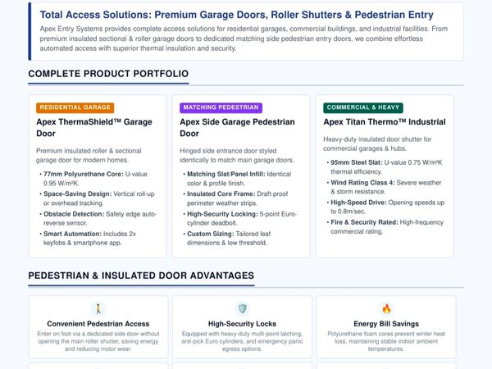Open the Apex ThermaShield Garage Door title

94,128
